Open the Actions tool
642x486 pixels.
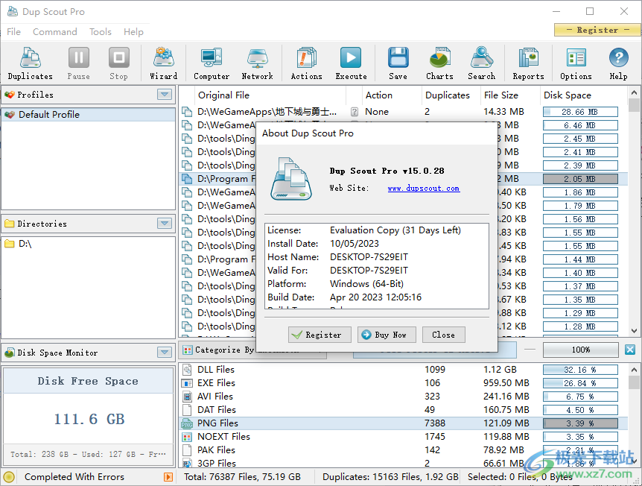coord(306,63)
